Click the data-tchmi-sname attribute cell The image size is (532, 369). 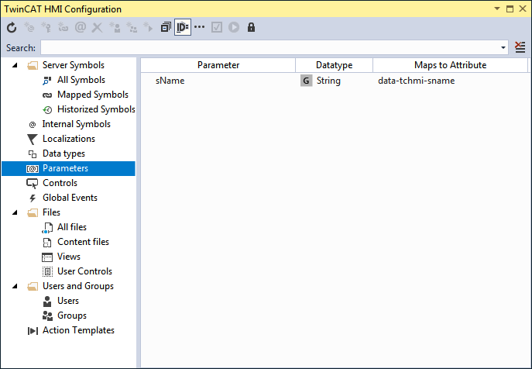click(417, 81)
